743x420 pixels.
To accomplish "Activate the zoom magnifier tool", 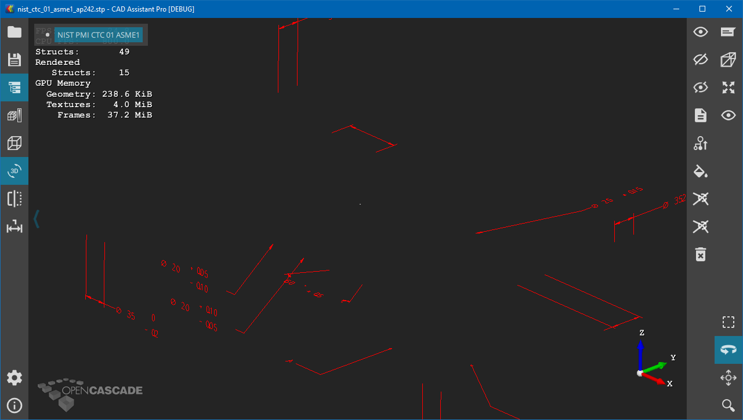I will pos(728,406).
